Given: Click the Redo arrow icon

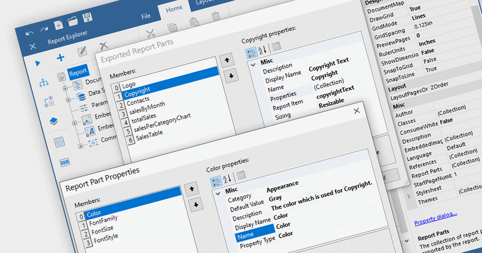Looking at the screenshot, I should [x=44, y=29].
